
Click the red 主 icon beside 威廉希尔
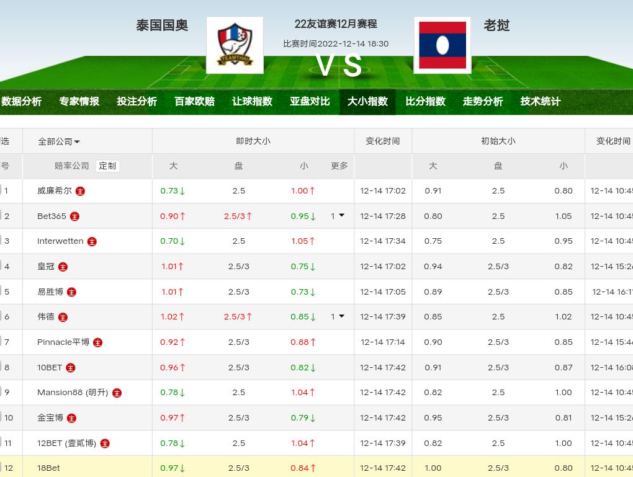pyautogui.click(x=80, y=191)
